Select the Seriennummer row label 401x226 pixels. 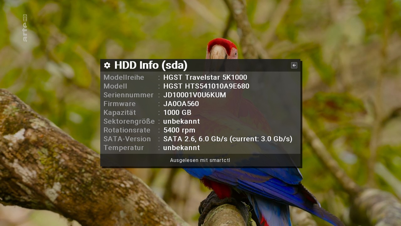(x=128, y=95)
